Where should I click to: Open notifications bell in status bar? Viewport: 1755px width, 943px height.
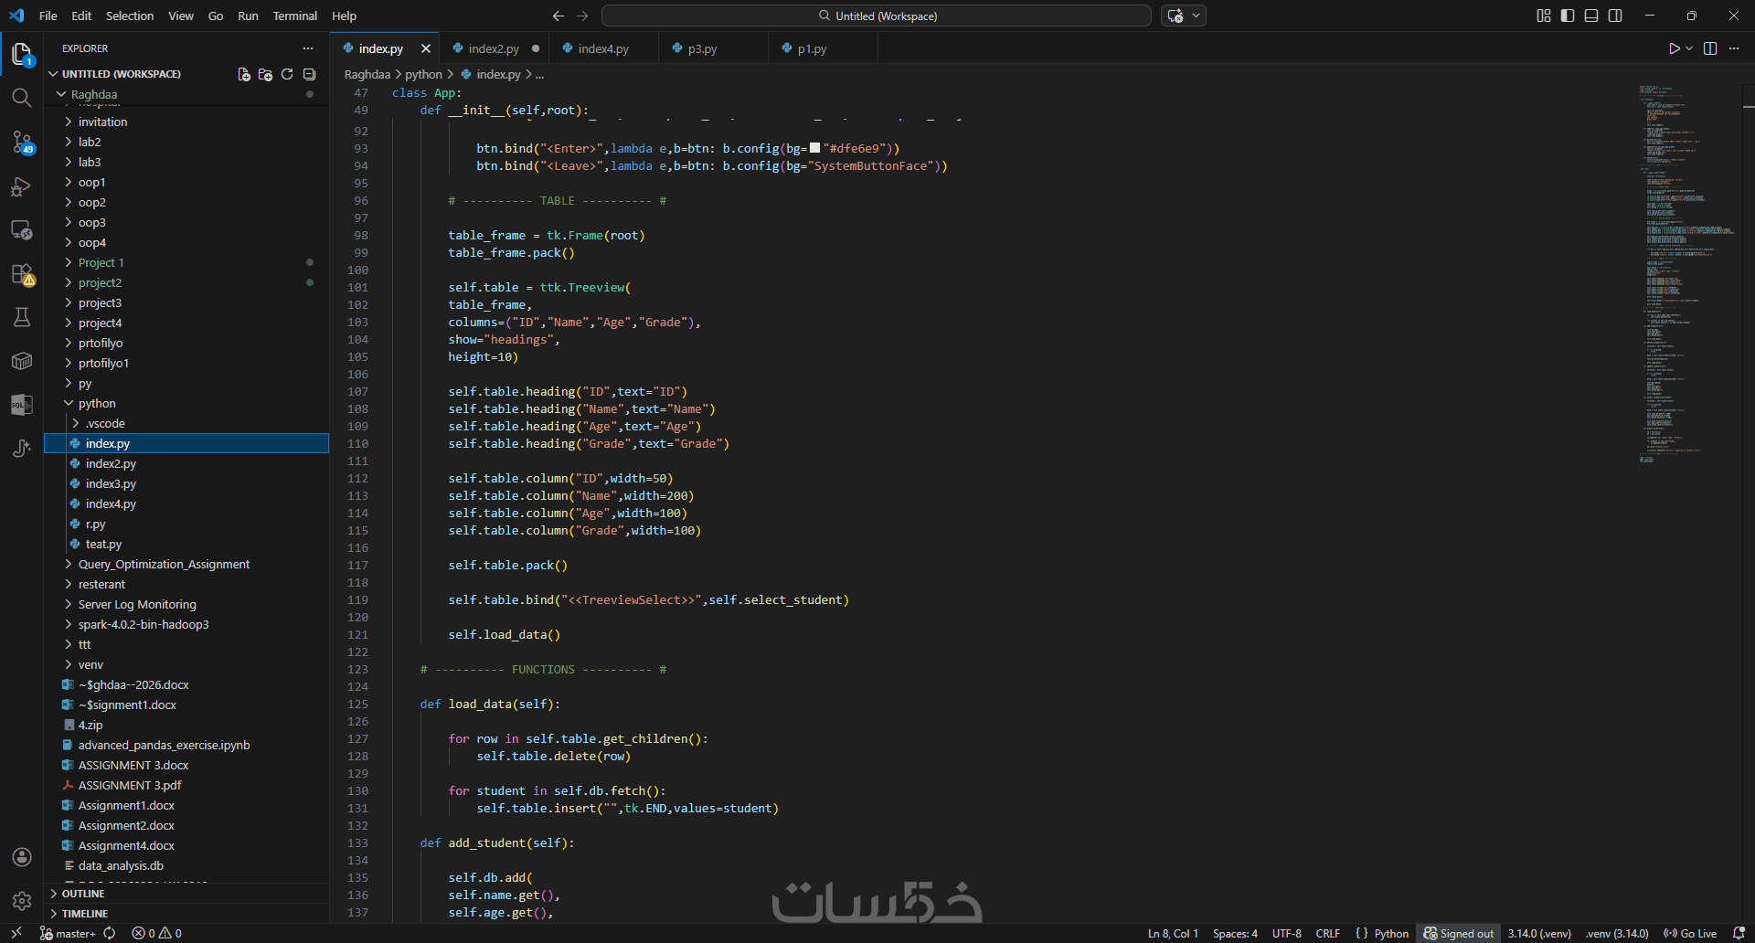pyautogui.click(x=1739, y=933)
